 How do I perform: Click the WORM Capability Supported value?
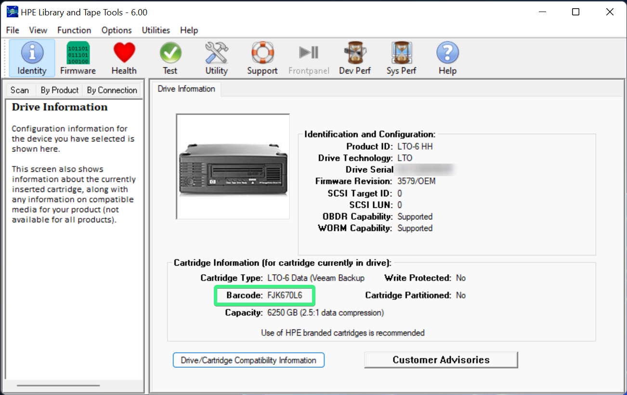[415, 228]
